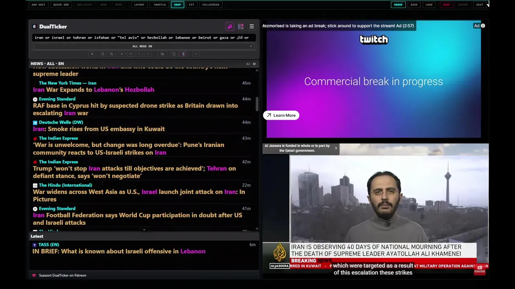
Task: Click the previous arrow icon
Action: point(139,54)
